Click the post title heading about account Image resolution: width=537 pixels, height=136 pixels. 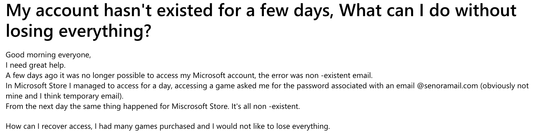pos(261,21)
